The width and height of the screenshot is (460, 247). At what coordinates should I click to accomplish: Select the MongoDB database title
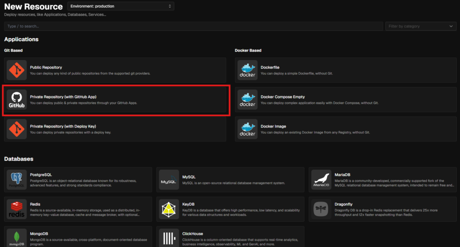tap(39, 234)
